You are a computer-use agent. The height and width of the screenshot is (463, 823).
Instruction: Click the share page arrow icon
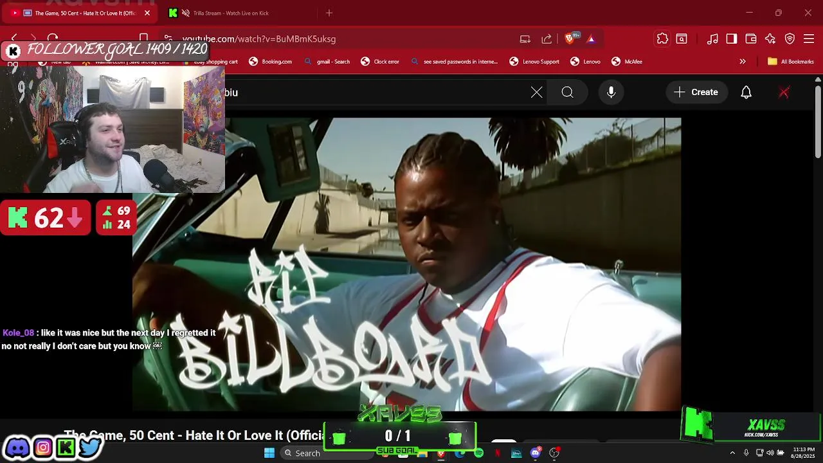547,39
